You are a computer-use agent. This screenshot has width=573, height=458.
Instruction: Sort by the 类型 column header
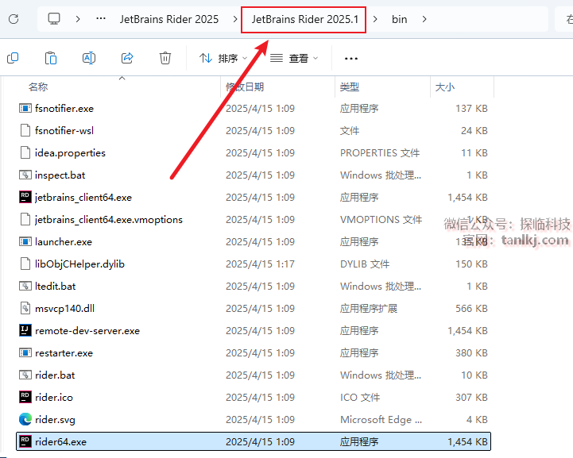(x=350, y=87)
